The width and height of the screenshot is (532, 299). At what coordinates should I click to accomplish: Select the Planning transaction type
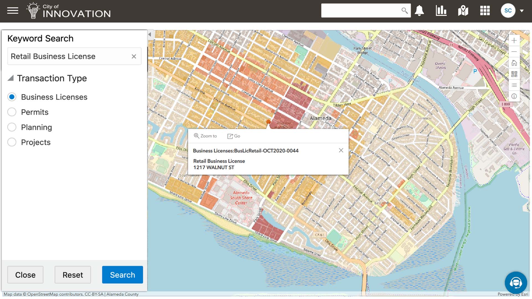tap(12, 127)
